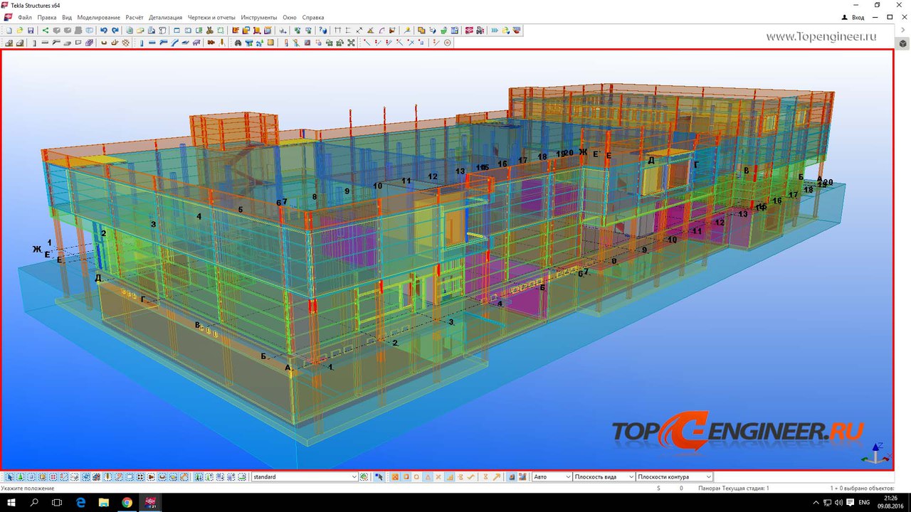The height and width of the screenshot is (512, 911).
Task: Open the Справка help menu
Action: tap(312, 17)
